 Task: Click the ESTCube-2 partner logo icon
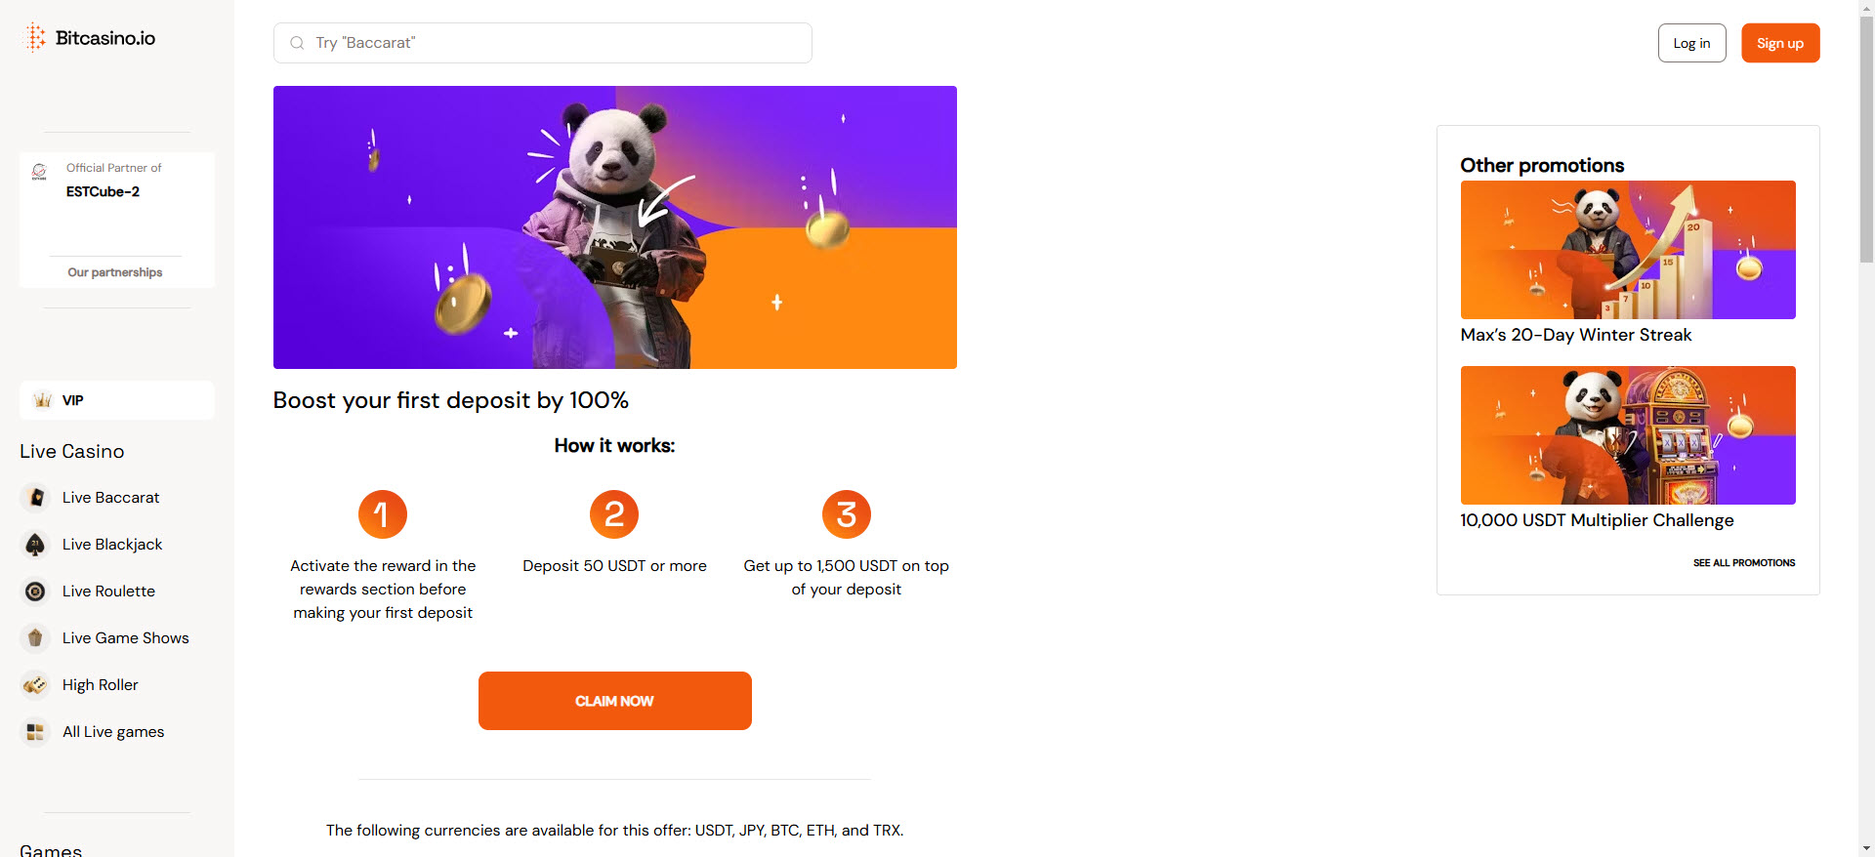tap(39, 172)
